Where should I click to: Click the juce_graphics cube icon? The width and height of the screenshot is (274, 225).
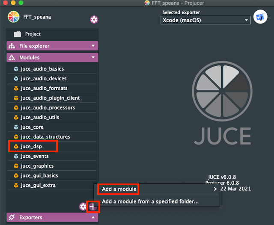pos(16,166)
